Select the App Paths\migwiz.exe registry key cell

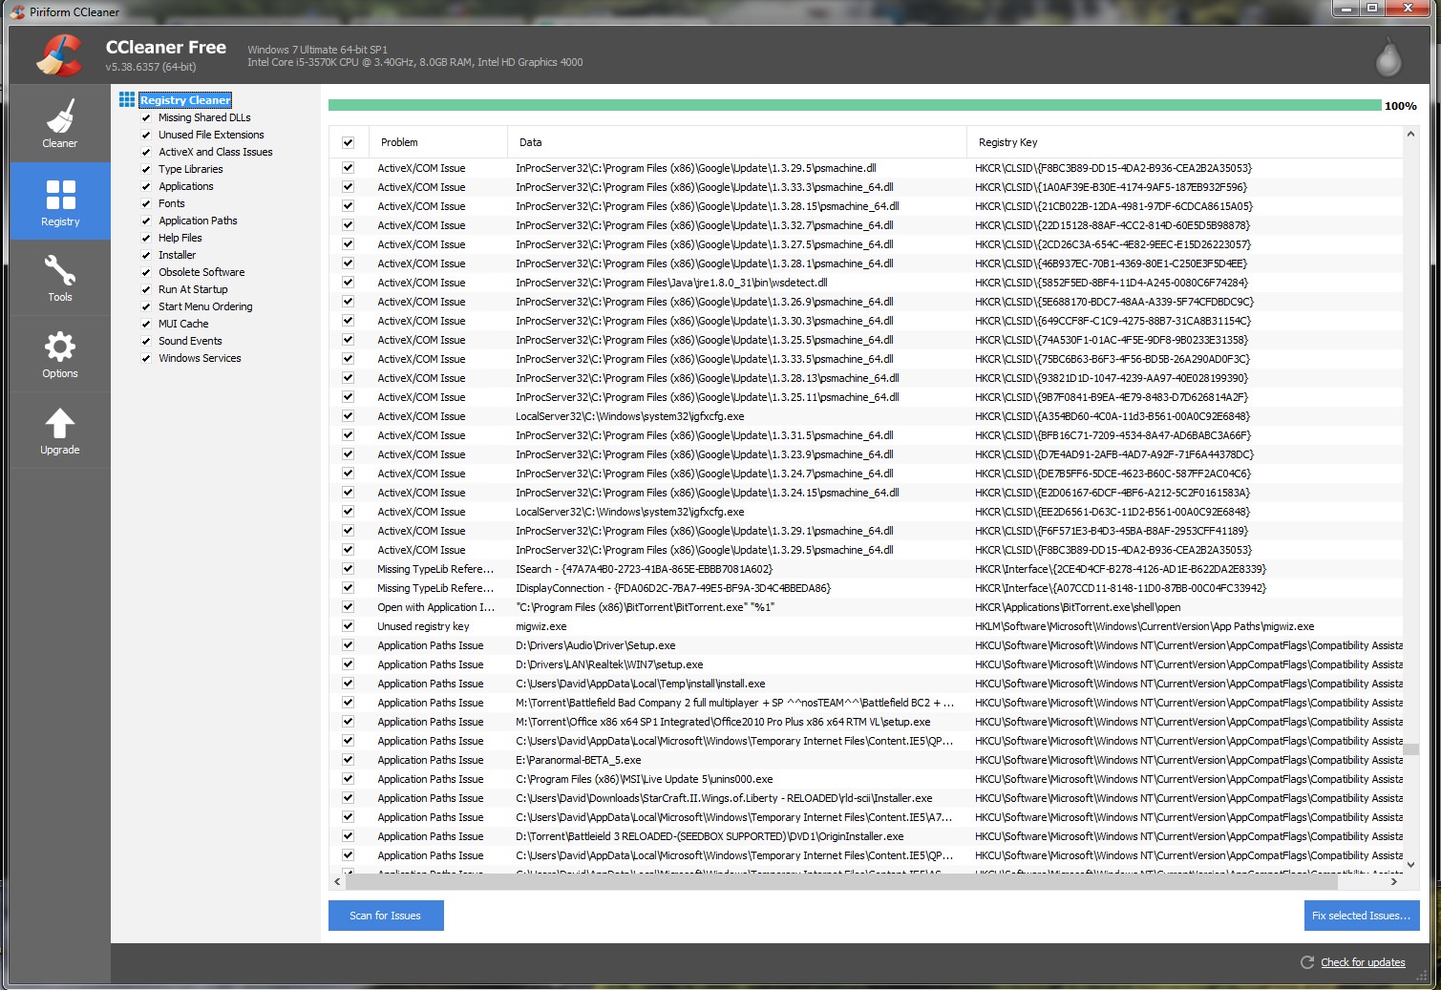[1144, 626]
